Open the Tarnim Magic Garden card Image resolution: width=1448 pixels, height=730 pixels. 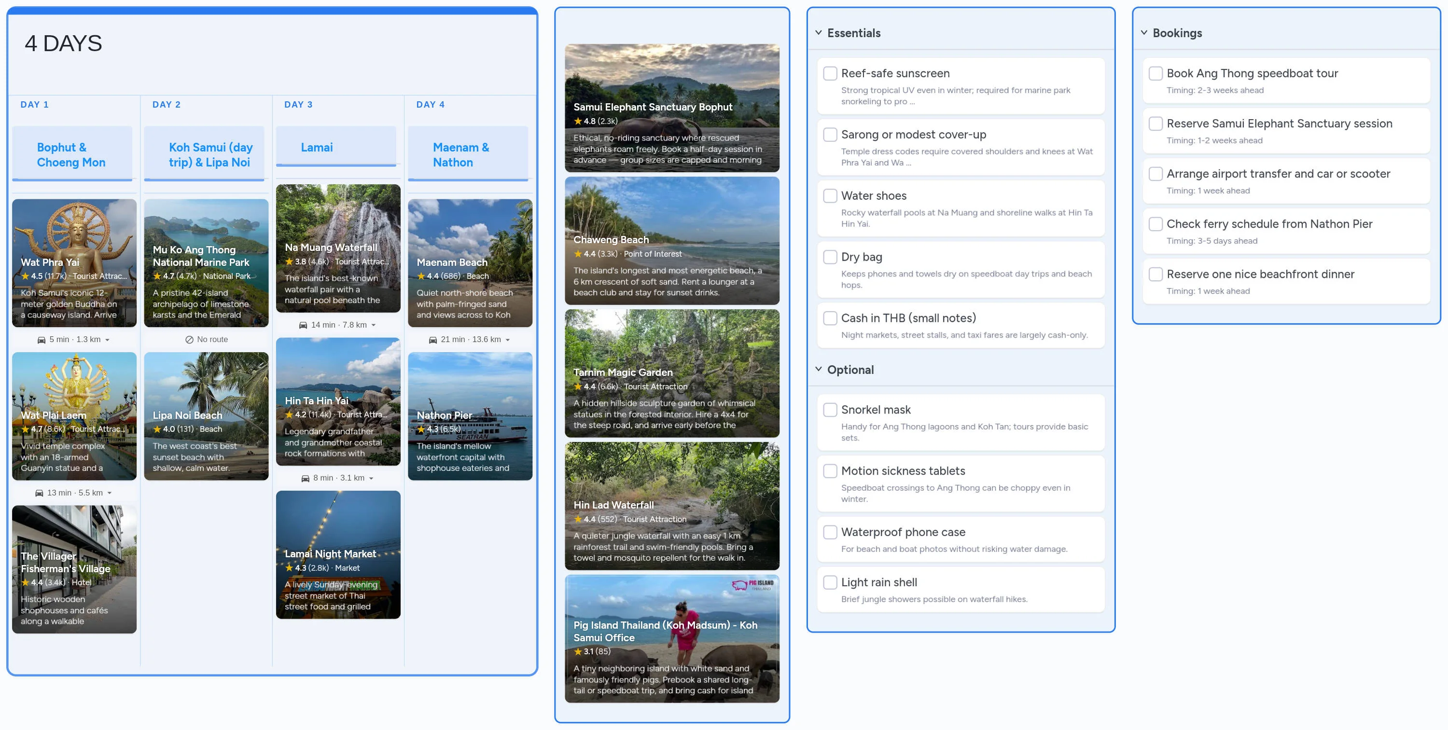(672, 373)
